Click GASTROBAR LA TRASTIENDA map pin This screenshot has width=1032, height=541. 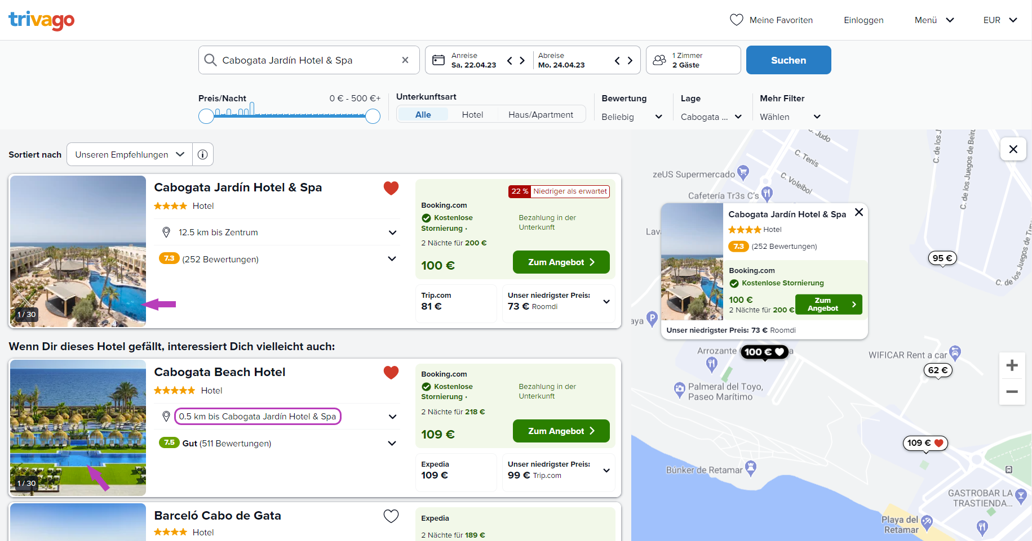pos(1021,496)
